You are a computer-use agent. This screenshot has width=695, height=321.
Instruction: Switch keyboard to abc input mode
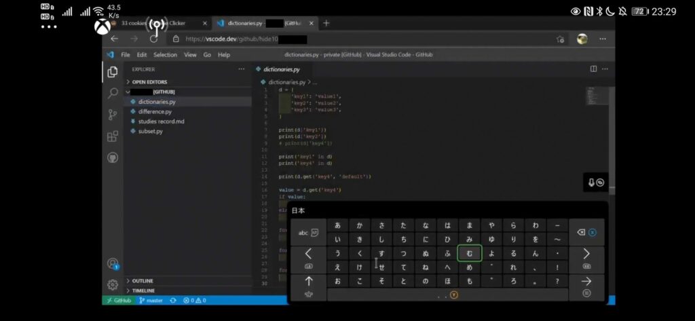(x=308, y=233)
